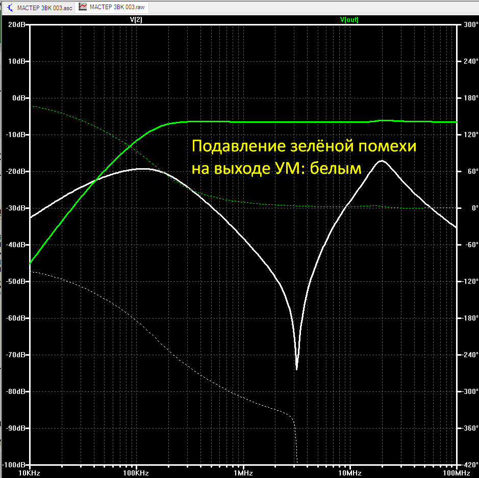Click the 10dB left axis label
The image size is (479, 478).
[x=16, y=61]
